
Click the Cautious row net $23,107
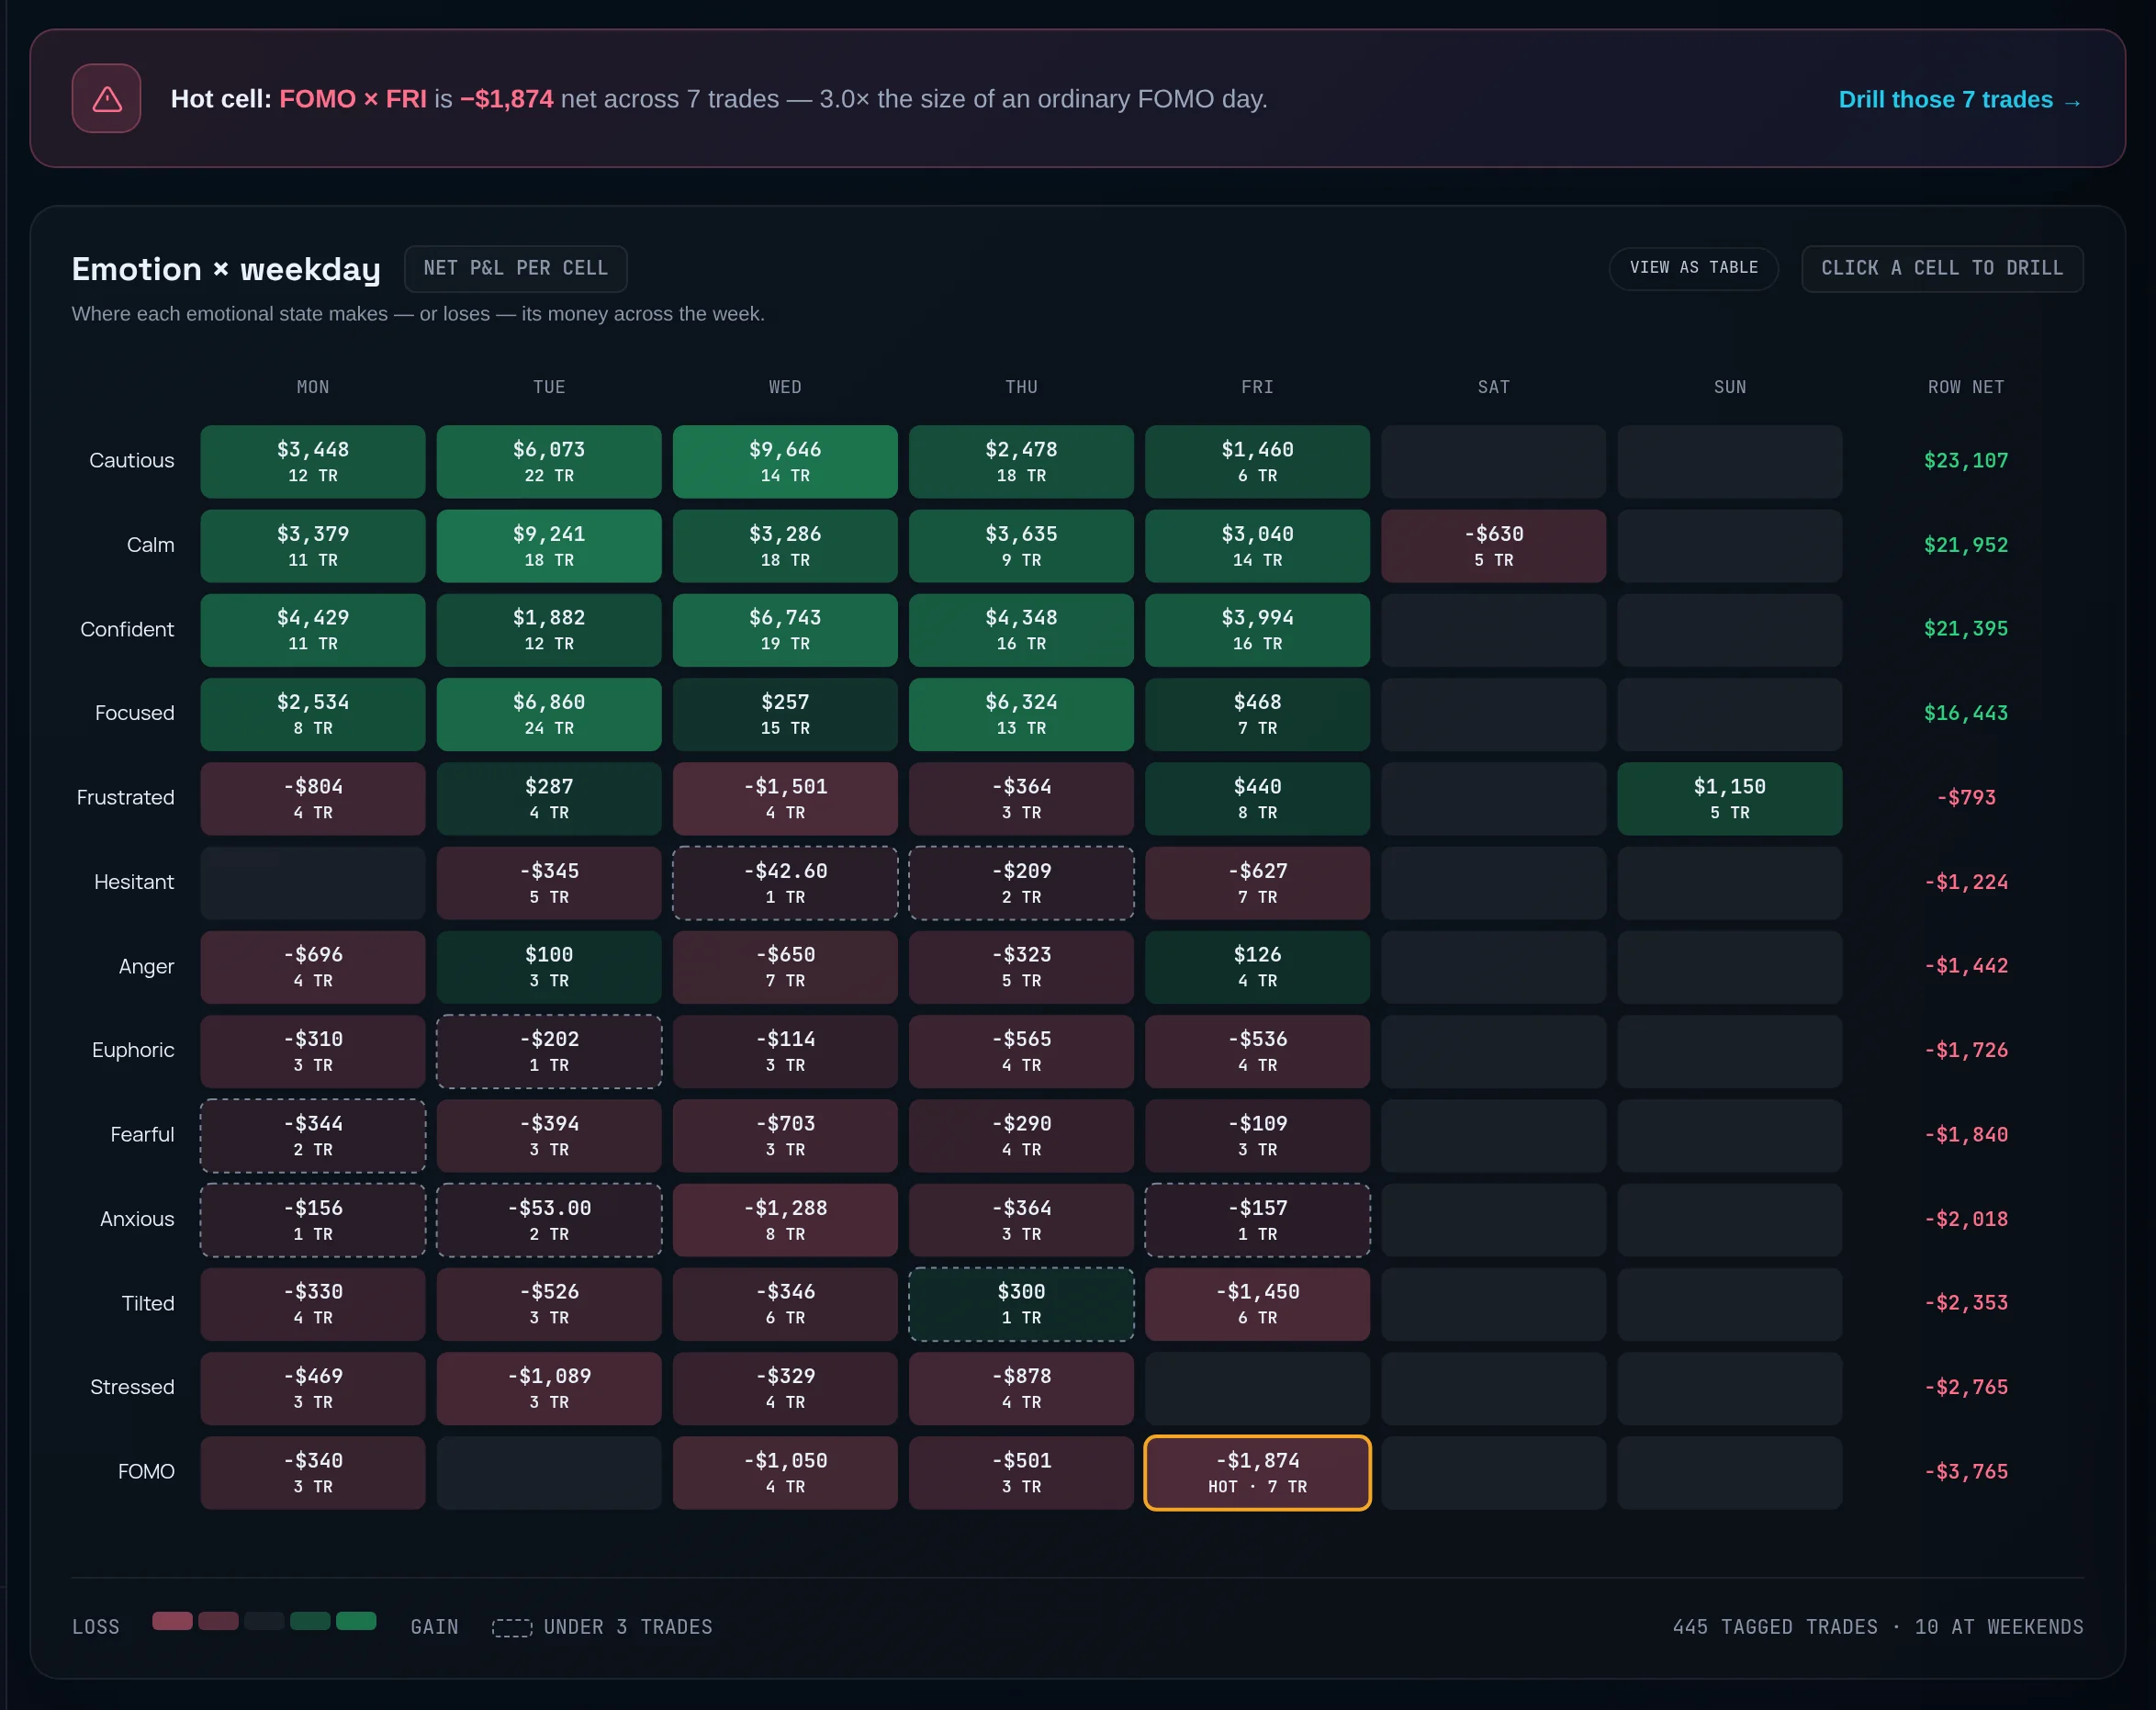tap(1965, 460)
